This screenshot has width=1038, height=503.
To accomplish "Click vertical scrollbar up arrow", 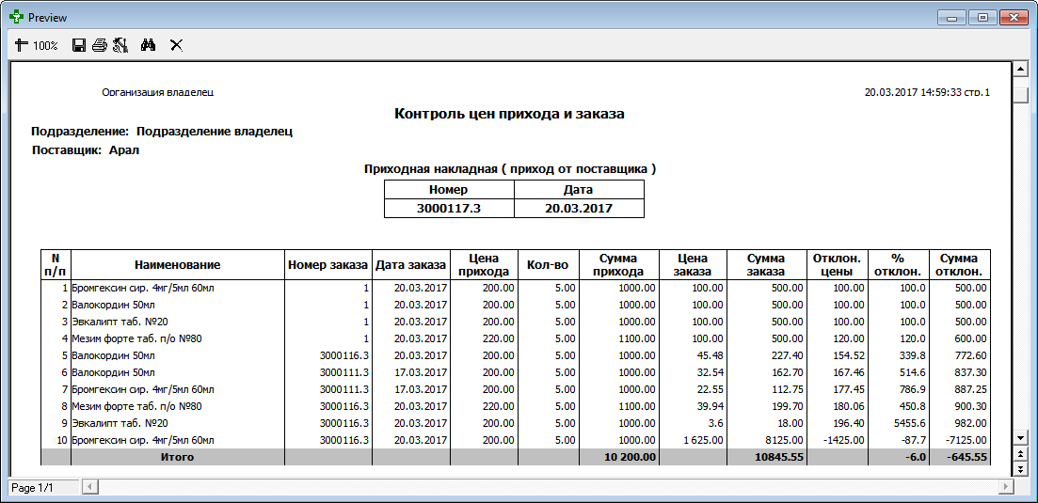I will tap(1020, 68).
